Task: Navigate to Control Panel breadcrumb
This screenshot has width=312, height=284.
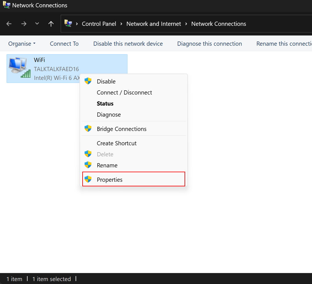Action: pyautogui.click(x=99, y=24)
